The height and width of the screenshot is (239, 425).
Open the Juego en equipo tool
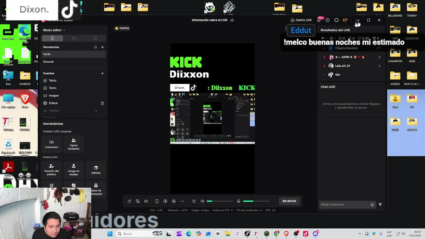tap(74, 170)
